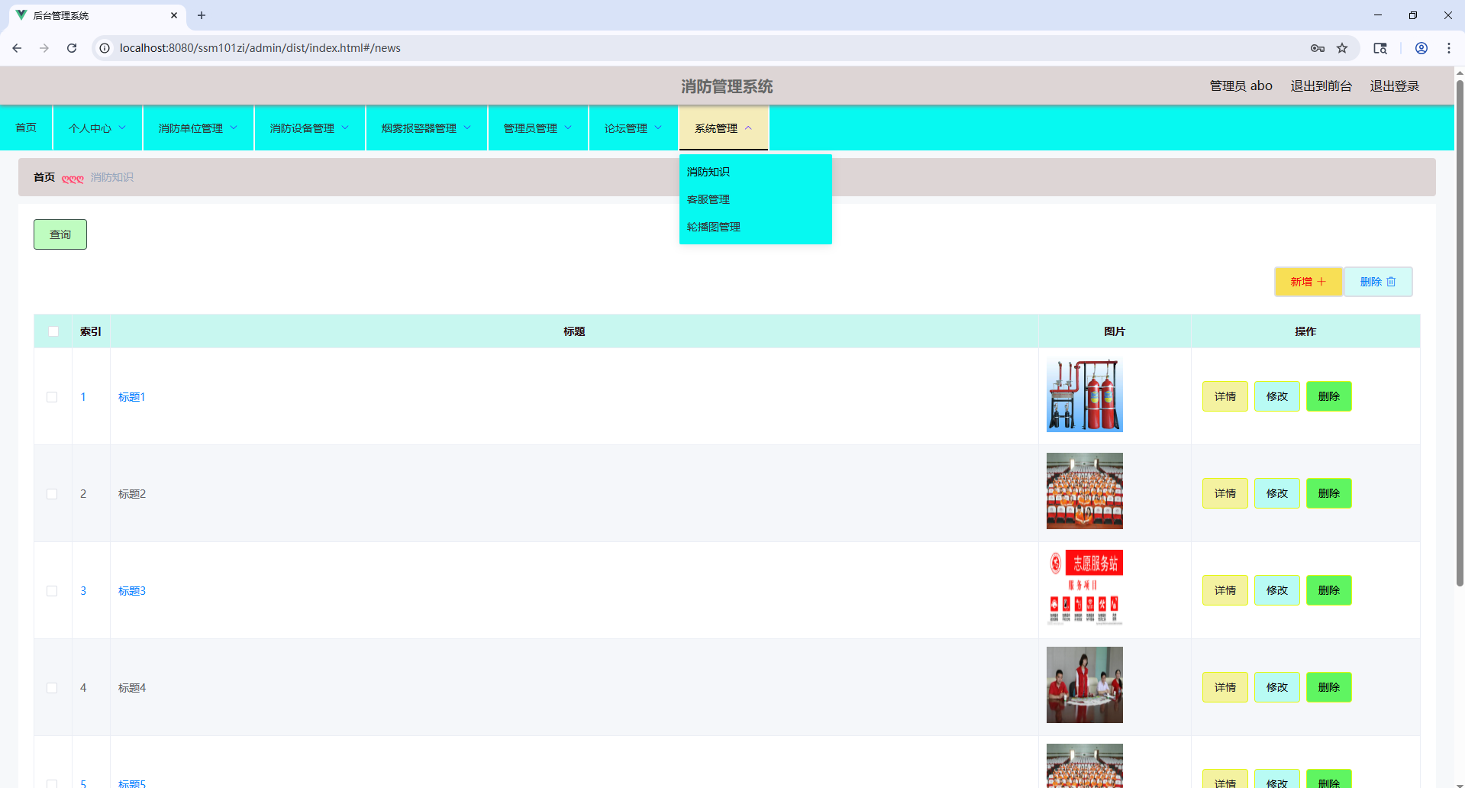1465x788 pixels.
Task: Select 轮播图管理 from the submenu
Action: (x=755, y=227)
